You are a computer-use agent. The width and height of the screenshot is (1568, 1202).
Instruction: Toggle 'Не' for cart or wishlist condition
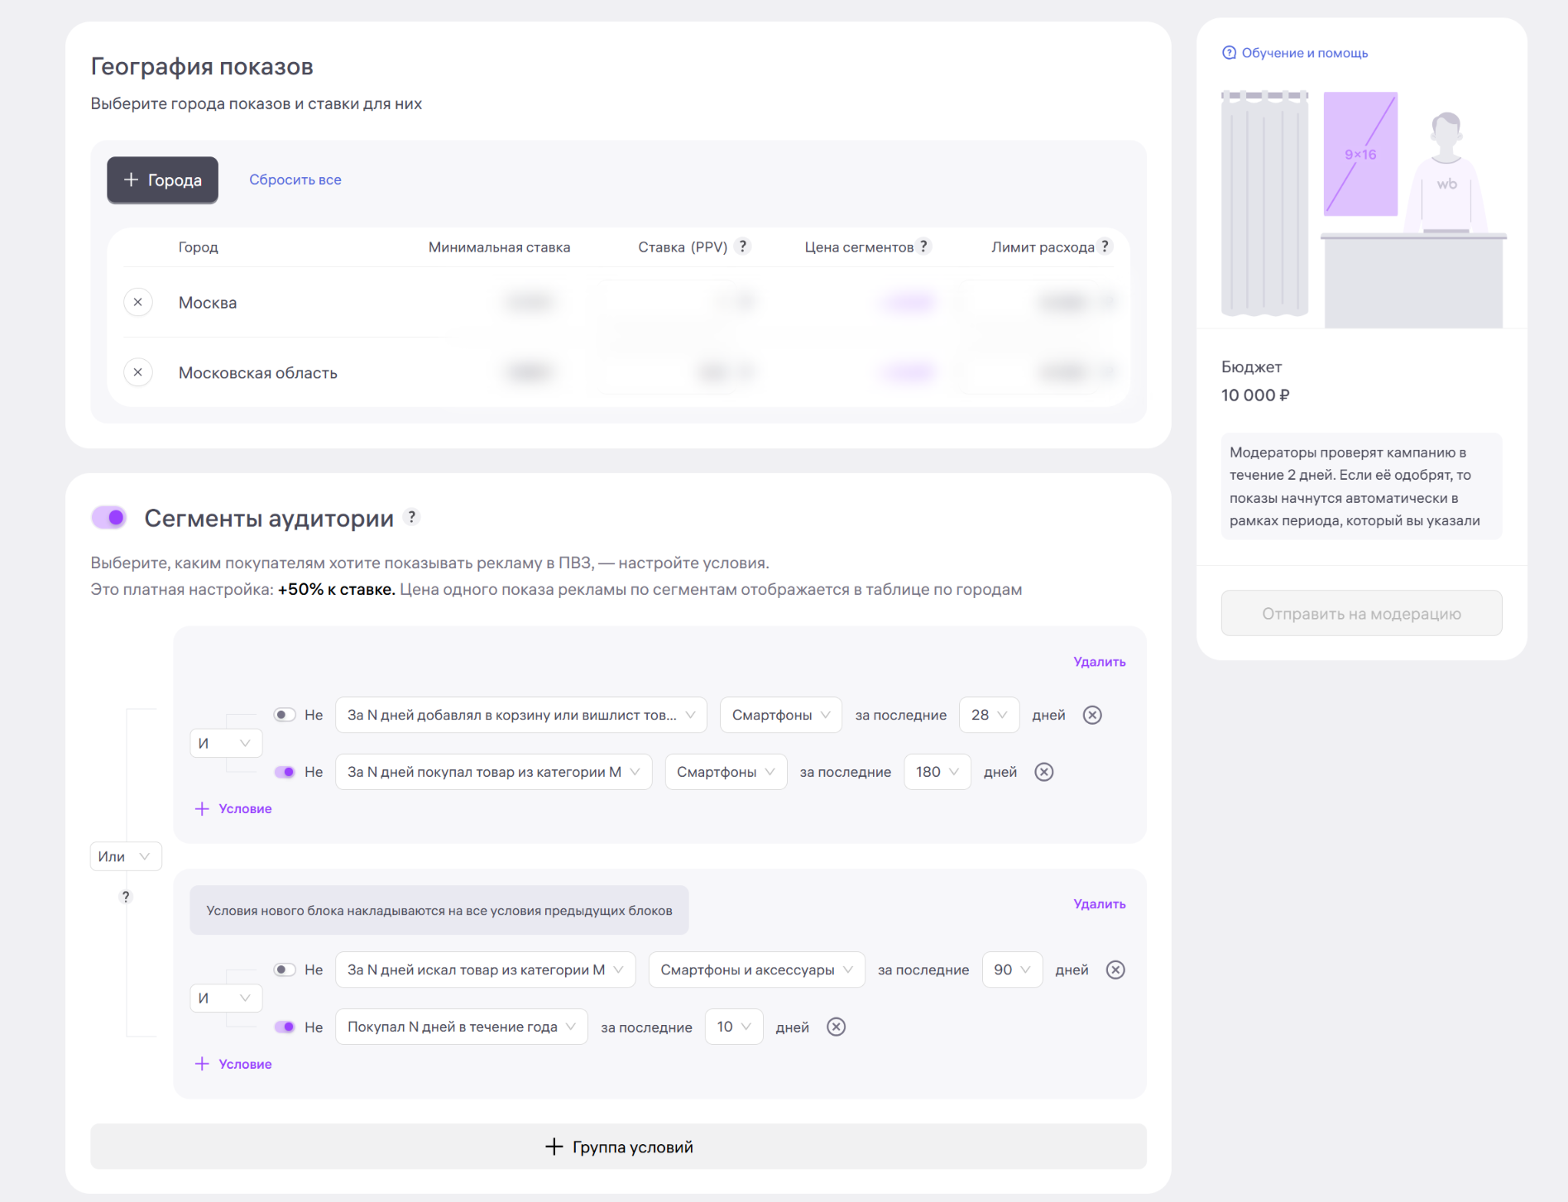[285, 716]
